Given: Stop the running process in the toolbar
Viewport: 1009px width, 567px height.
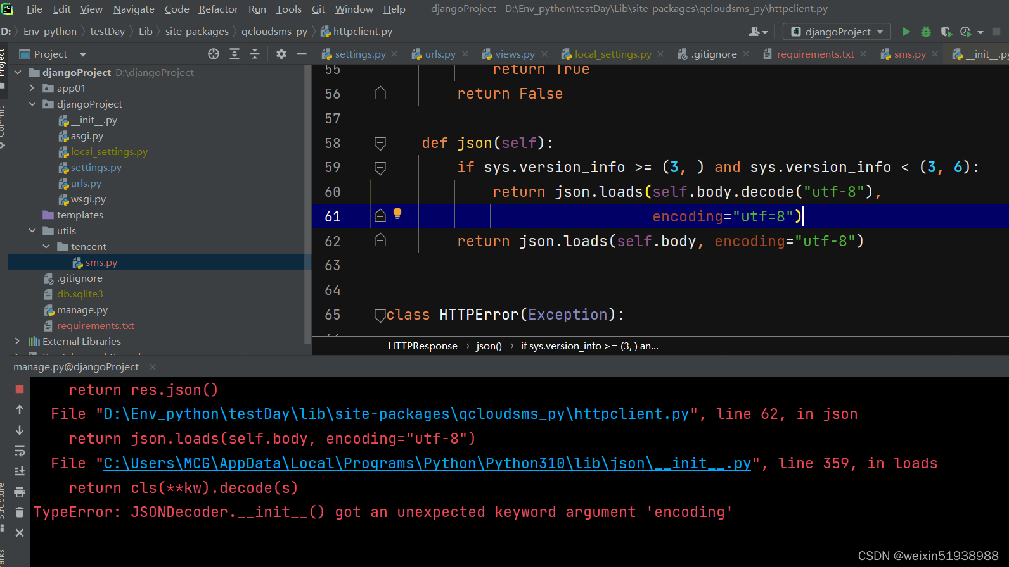Looking at the screenshot, I should pos(996,32).
